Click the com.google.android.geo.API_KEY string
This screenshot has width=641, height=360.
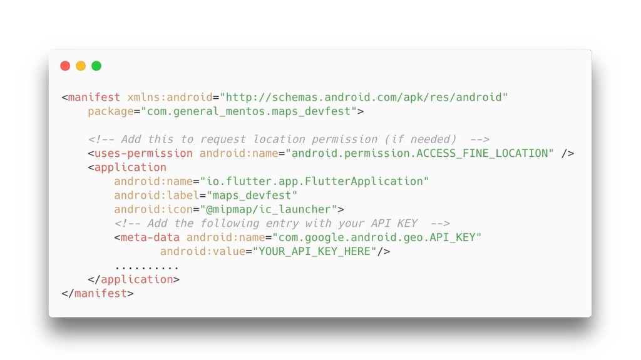coord(377,237)
